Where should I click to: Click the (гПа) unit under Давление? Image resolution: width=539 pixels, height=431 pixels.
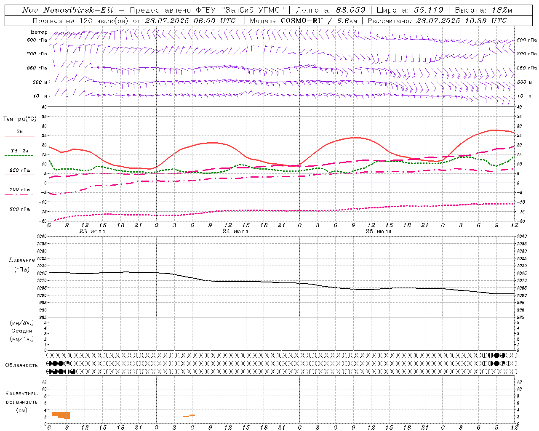pos(22,270)
